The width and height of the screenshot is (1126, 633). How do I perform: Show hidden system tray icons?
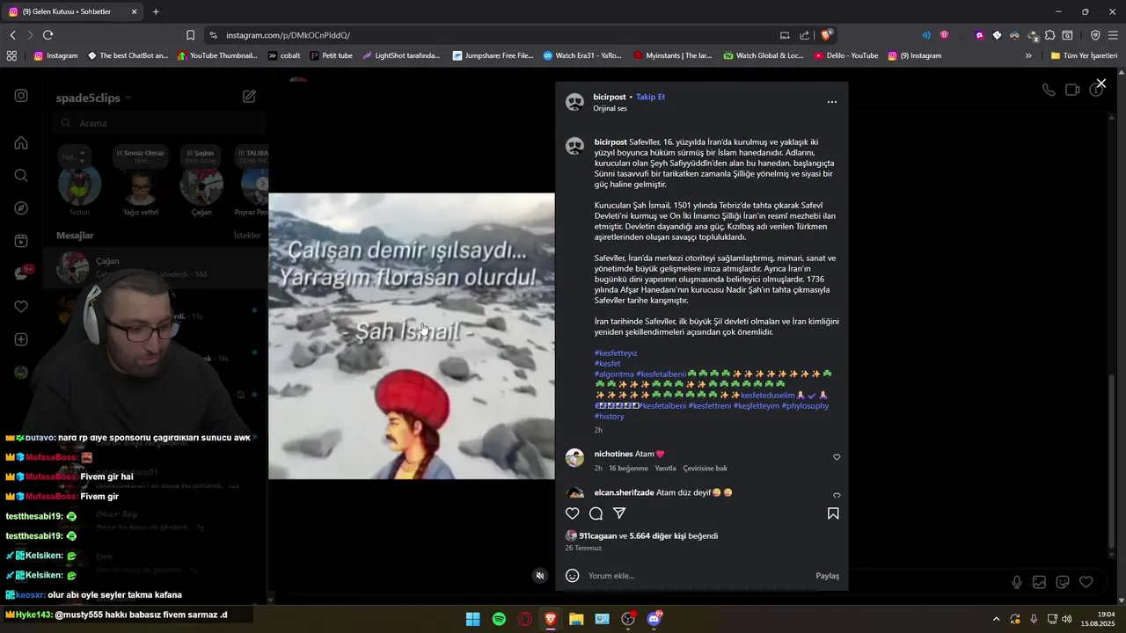[x=996, y=619]
